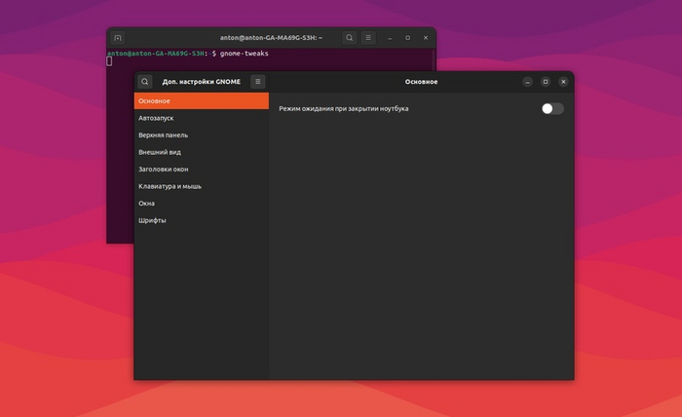Select 'Клавиатура и мышь' category
The height and width of the screenshot is (417, 682).
click(201, 186)
